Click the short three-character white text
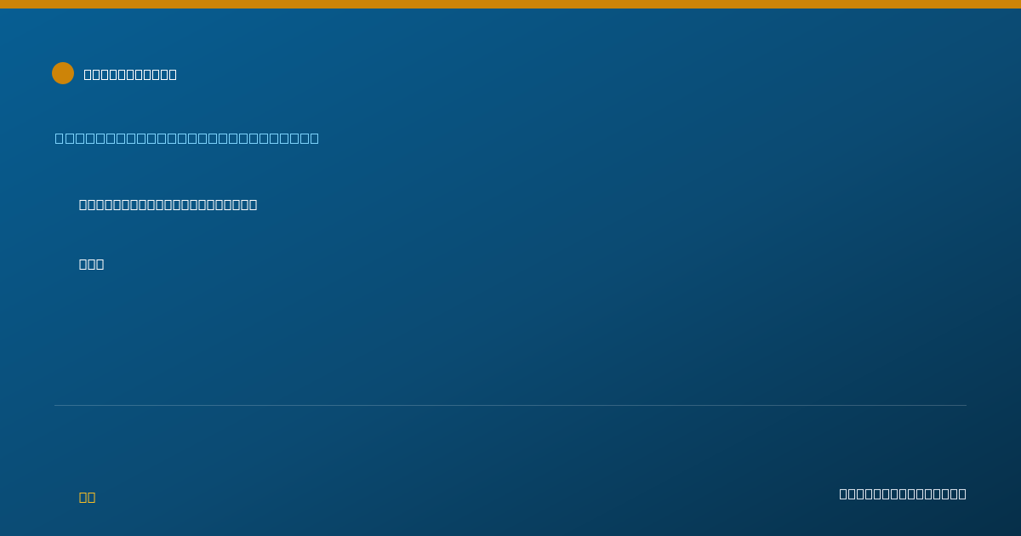This screenshot has width=1021, height=536. [92, 264]
